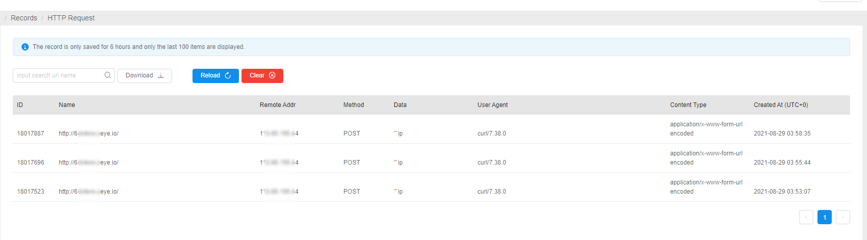Viewport: 867px width, 240px height.
Task: Click the URL in record 18017887
Action: click(x=88, y=134)
